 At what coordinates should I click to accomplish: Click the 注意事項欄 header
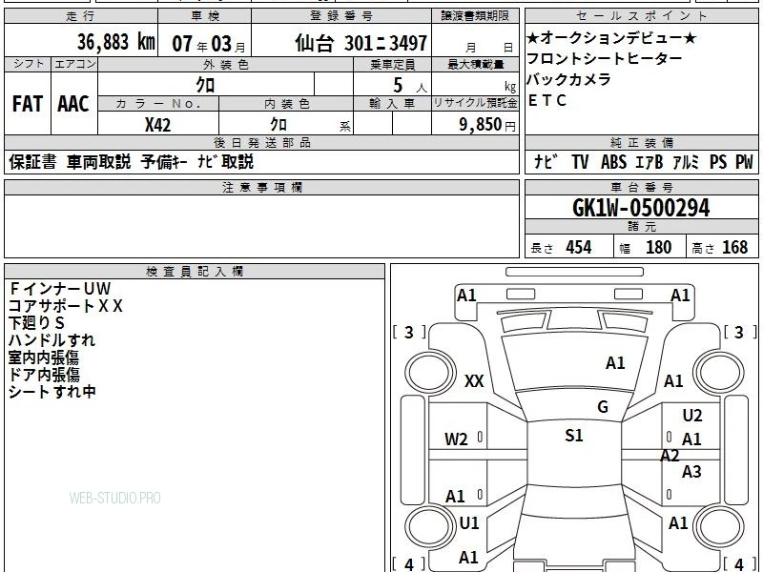pyautogui.click(x=261, y=187)
